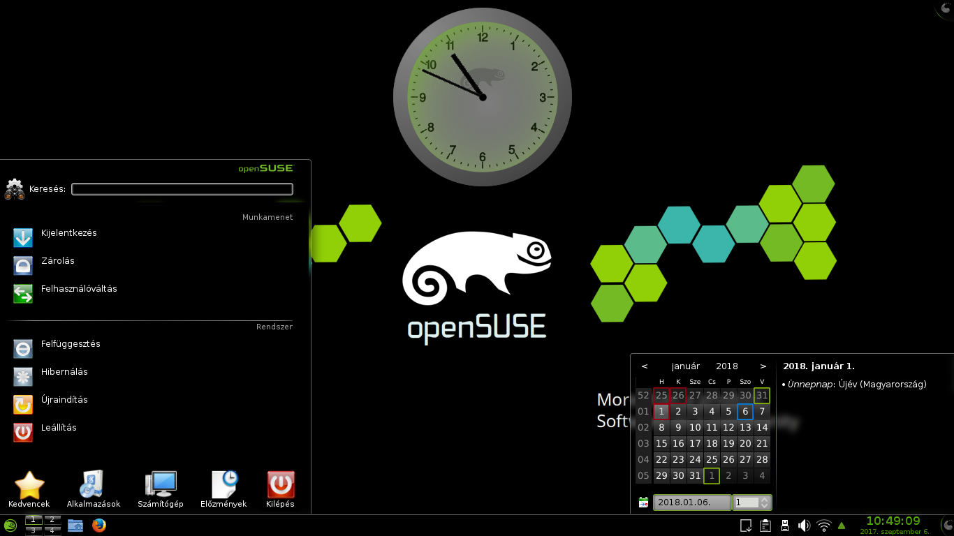Click the Felfüggesztés suspend icon
This screenshot has width=954, height=536.
(23, 349)
